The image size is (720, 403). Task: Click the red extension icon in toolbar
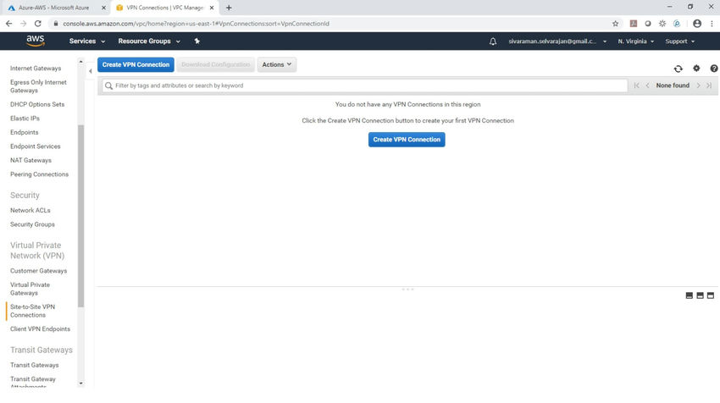point(634,24)
